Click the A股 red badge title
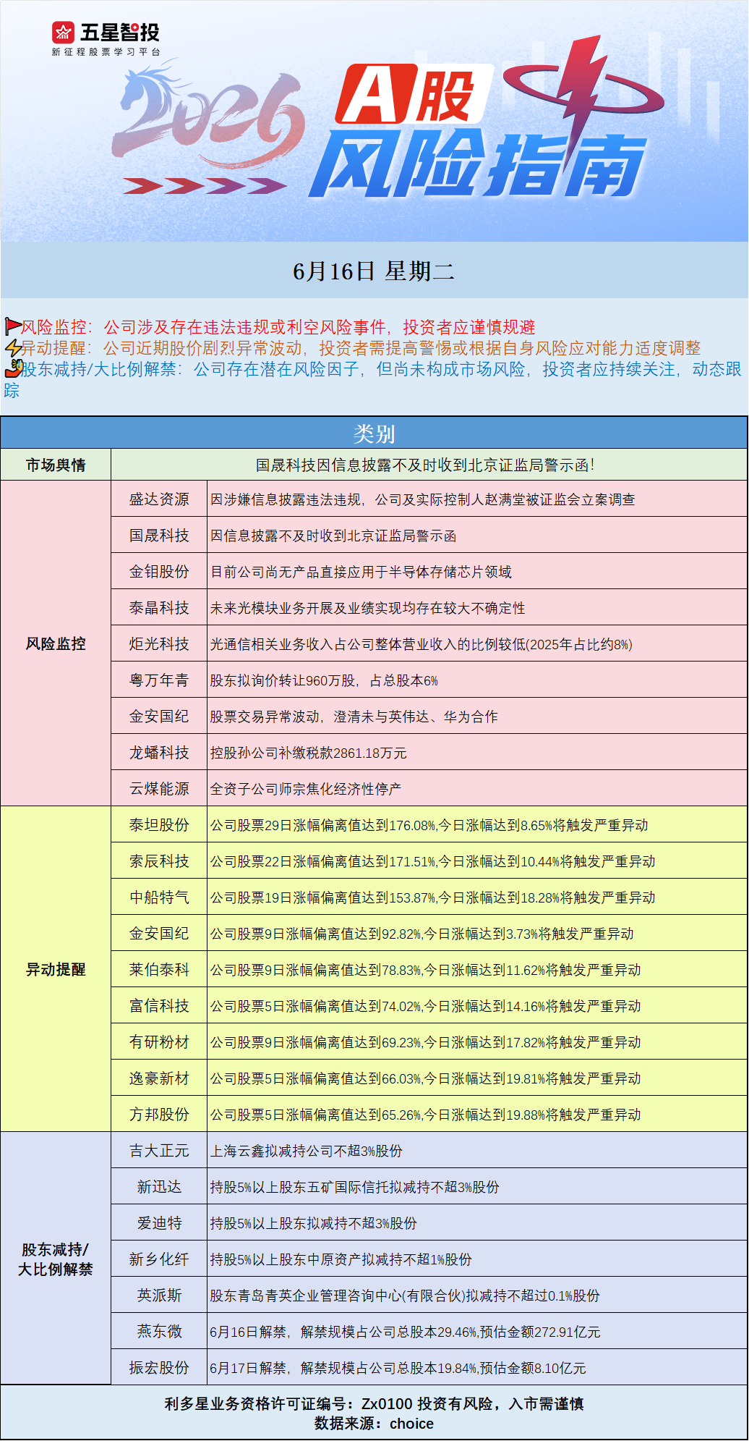This screenshot has height=1441, width=749. click(x=414, y=94)
